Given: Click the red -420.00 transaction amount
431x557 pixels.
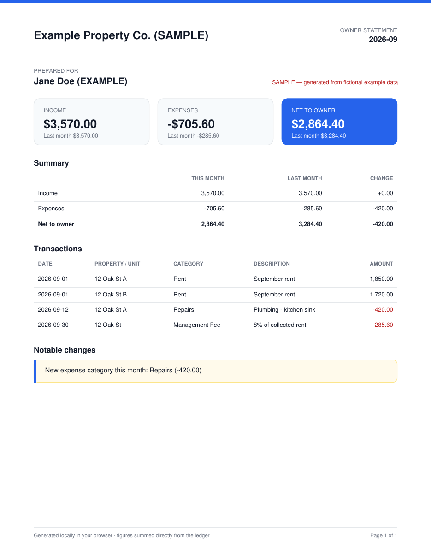Looking at the screenshot, I should [383, 310].
